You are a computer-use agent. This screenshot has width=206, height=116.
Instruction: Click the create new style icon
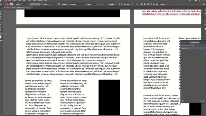click(x=201, y=101)
